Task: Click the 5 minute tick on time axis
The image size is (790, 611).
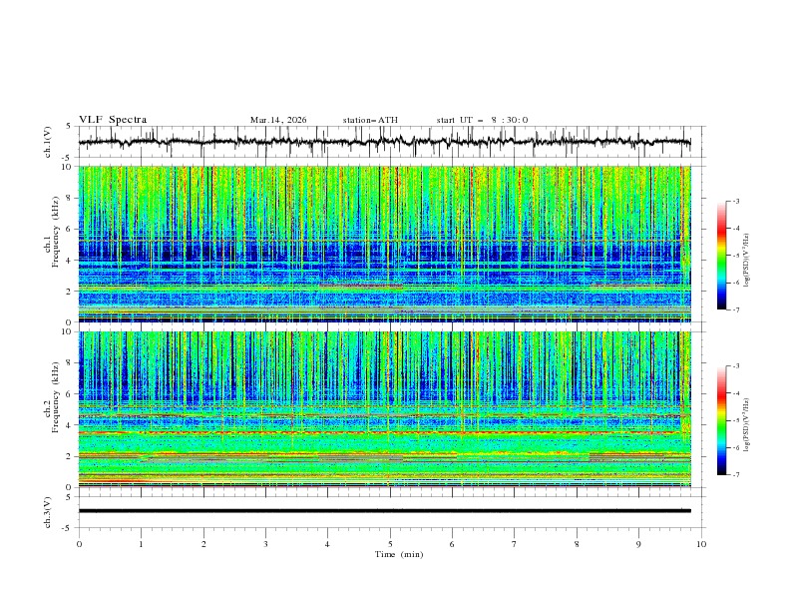Action: (x=390, y=543)
